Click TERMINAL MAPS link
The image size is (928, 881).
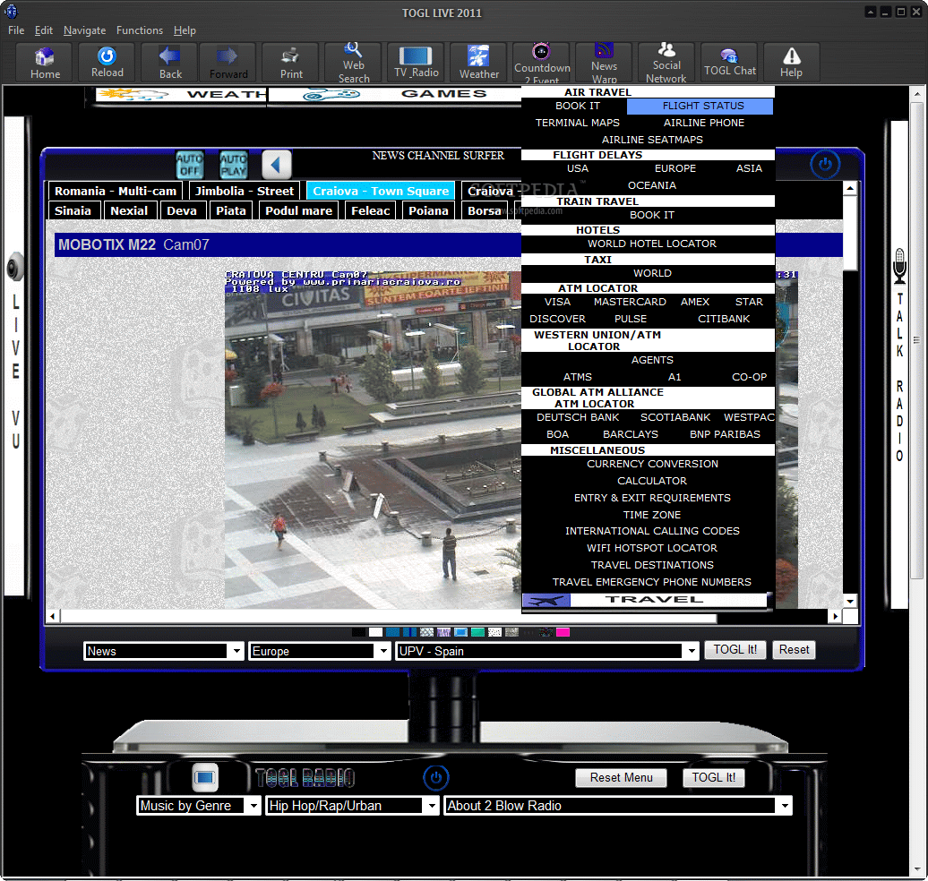(578, 123)
